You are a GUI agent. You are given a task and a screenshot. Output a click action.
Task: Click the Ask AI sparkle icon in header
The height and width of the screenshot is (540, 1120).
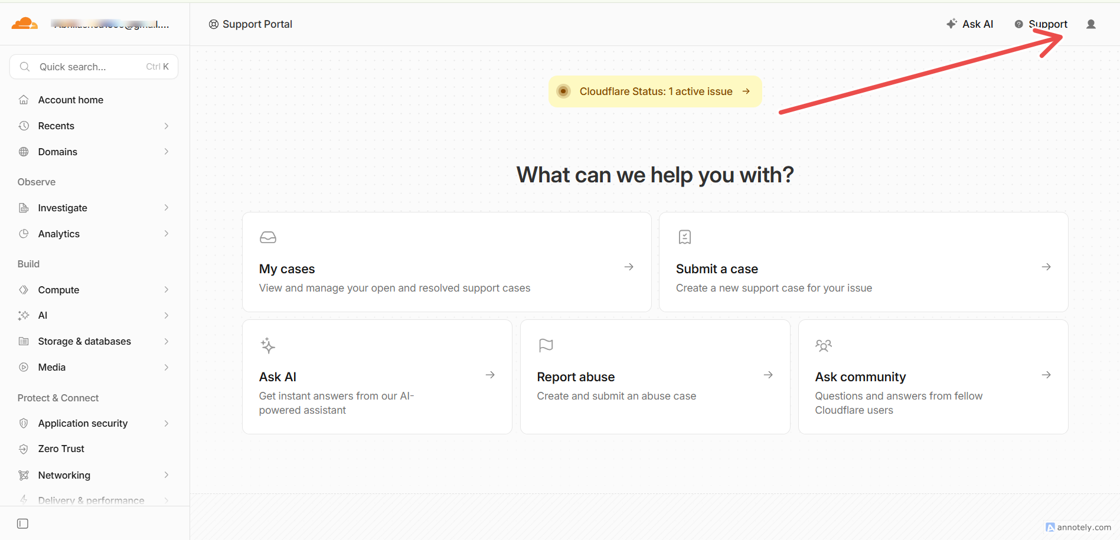pos(952,24)
